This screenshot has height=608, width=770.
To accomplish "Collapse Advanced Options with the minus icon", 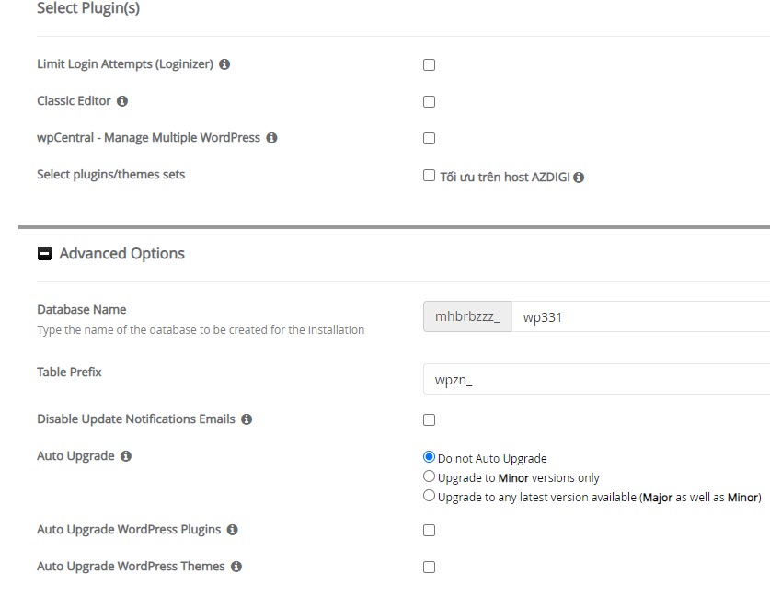I will point(45,254).
